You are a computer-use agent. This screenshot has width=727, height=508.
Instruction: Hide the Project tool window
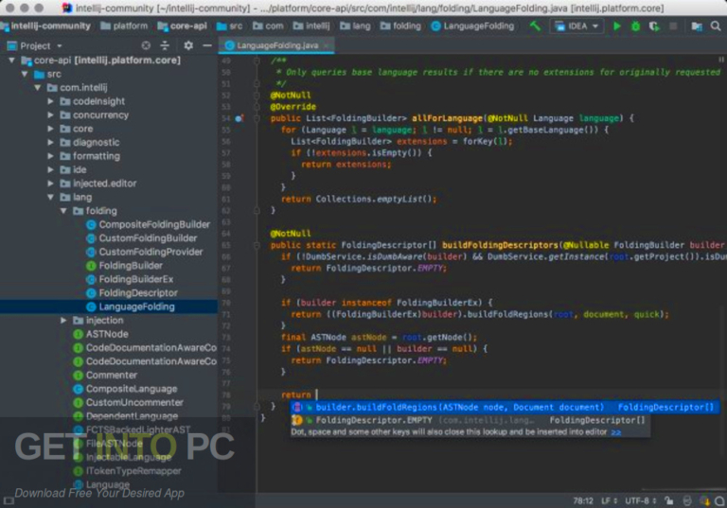[x=207, y=45]
